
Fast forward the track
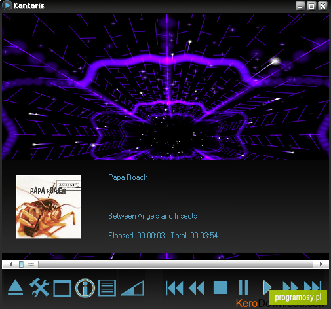[x=290, y=286]
